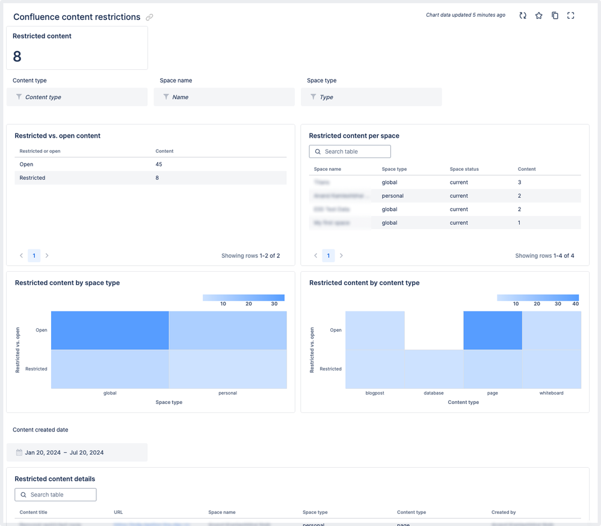Select page 1 in Restricted vs. open table
601x526 pixels.
point(34,255)
